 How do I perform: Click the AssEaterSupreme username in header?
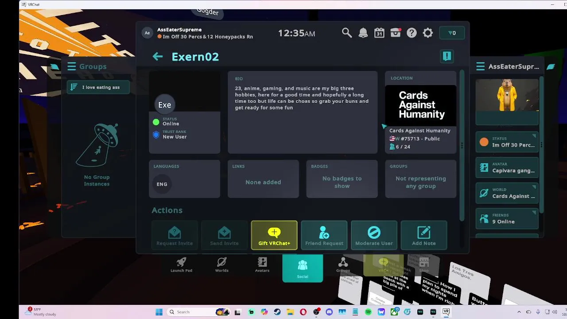tap(179, 30)
